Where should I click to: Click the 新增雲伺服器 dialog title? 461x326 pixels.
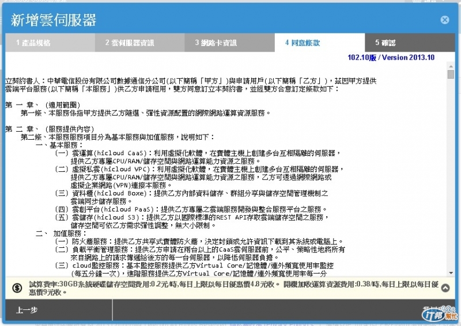coord(54,20)
